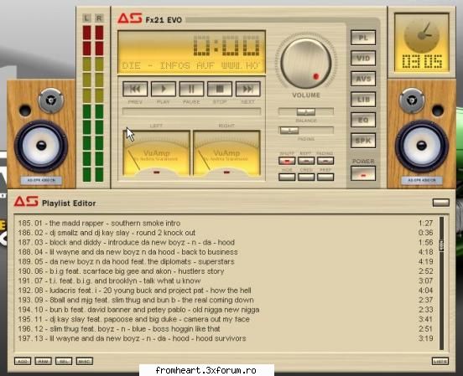
Task: Select track 196 boss hoggin like that
Action: [x=226, y=329]
